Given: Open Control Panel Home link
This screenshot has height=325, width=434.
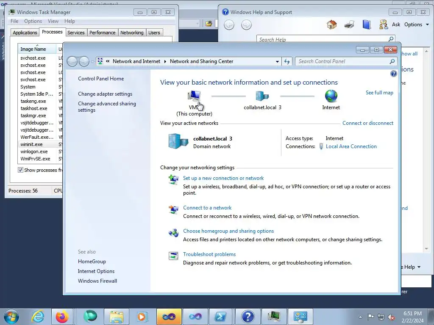Looking at the screenshot, I should [x=101, y=78].
